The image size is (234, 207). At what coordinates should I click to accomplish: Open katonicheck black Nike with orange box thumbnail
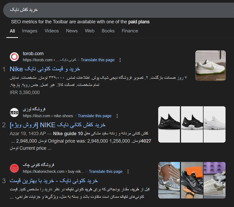pos(192,180)
